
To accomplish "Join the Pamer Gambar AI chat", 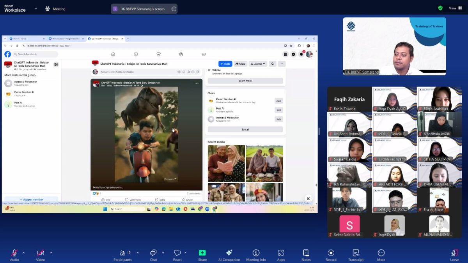I will (x=278, y=101).
